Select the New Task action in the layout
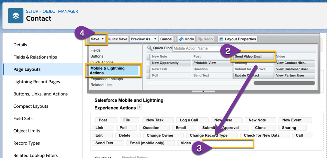The width and height of the screenshot is (327, 158). (158, 120)
